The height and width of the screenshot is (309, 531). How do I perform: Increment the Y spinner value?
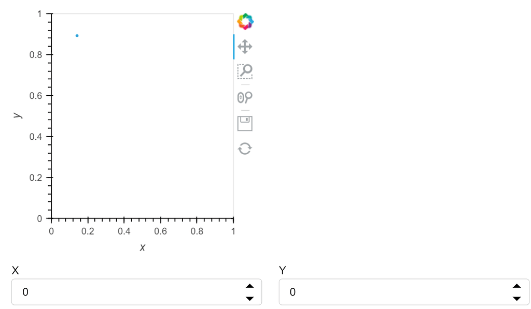tap(516, 285)
